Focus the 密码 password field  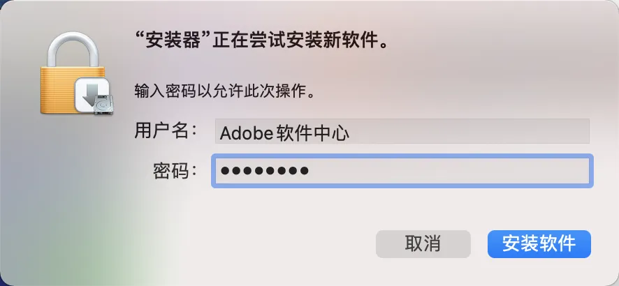pyautogui.click(x=447, y=171)
